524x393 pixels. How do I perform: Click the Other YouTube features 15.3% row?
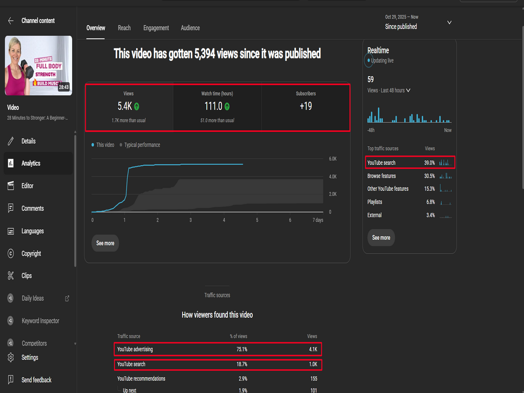(409, 189)
